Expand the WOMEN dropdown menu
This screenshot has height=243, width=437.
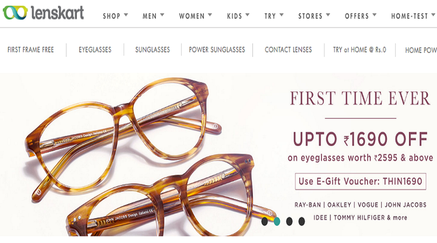click(x=195, y=16)
